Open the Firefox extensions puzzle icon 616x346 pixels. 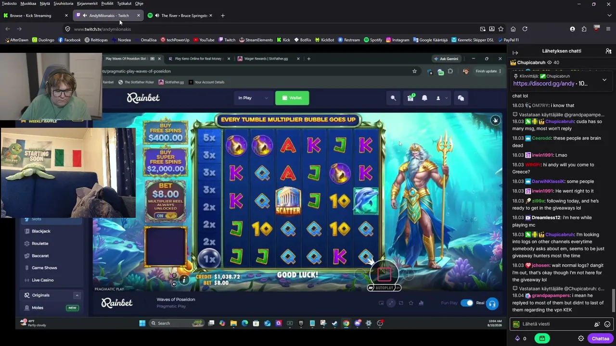[584, 29]
